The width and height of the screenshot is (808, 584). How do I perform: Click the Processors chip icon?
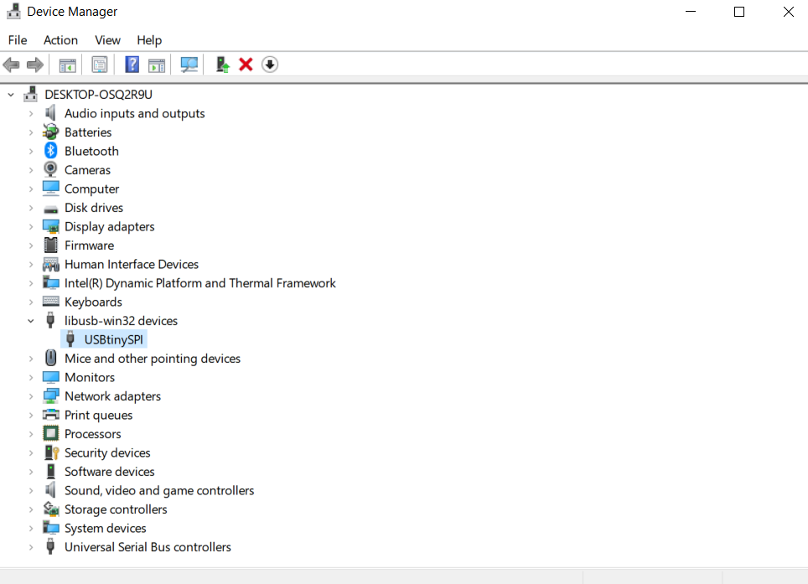[50, 434]
